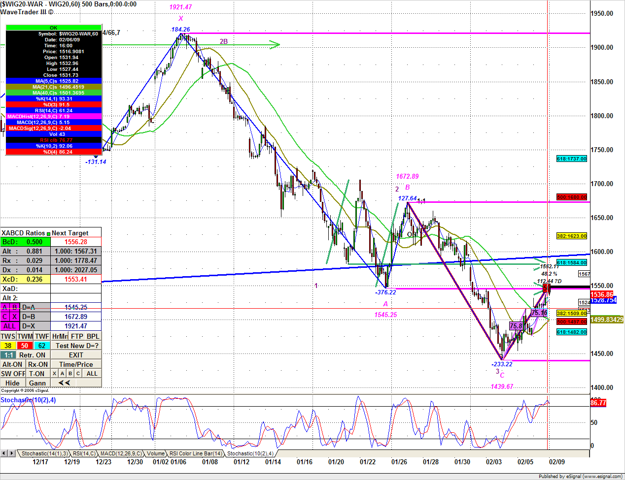Image resolution: width=625 pixels, height=480 pixels.
Task: Click the EXIT button
Action: (x=76, y=355)
